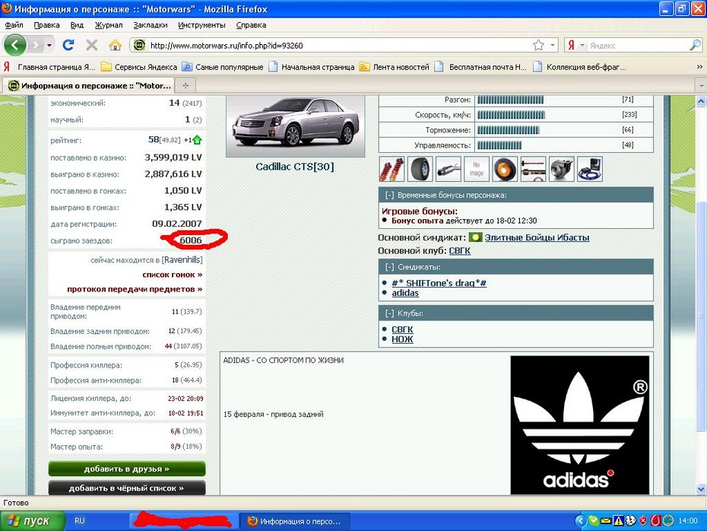Open the Инструменты menu
The image size is (707, 531).
tap(201, 25)
